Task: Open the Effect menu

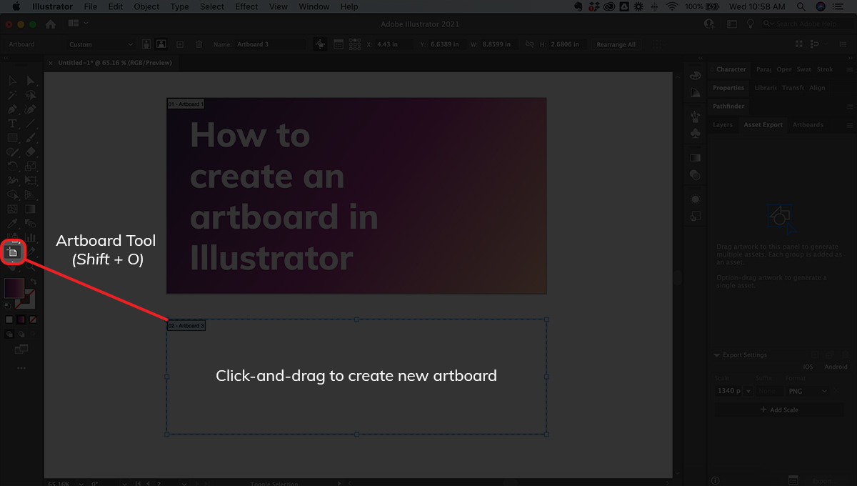Action: tap(246, 6)
